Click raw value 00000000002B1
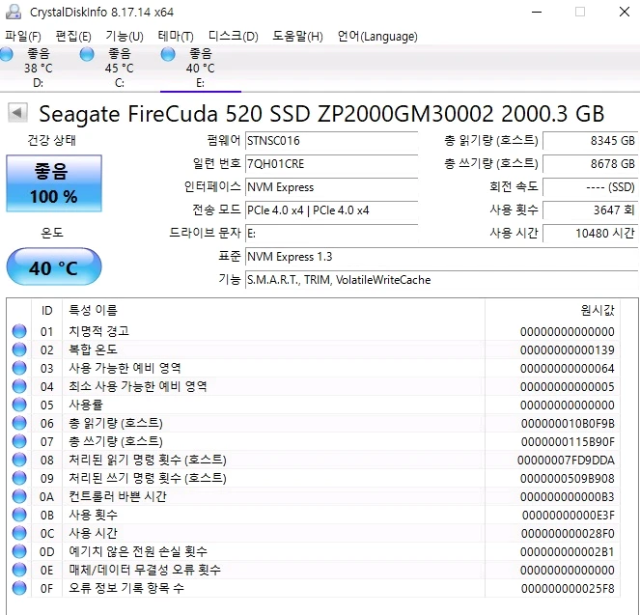The image size is (640, 615). click(x=567, y=551)
